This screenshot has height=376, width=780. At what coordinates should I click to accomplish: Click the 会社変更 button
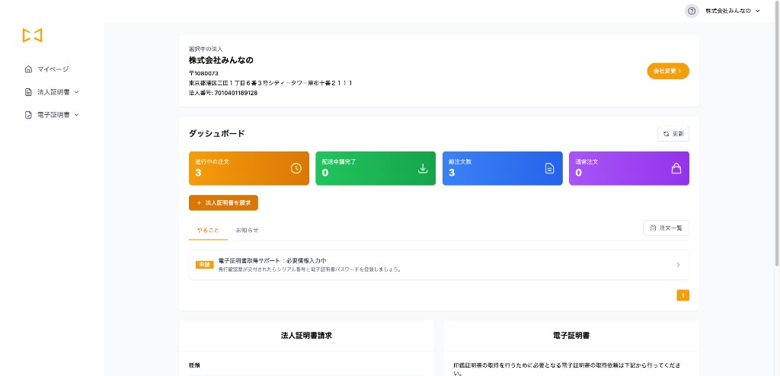[668, 71]
